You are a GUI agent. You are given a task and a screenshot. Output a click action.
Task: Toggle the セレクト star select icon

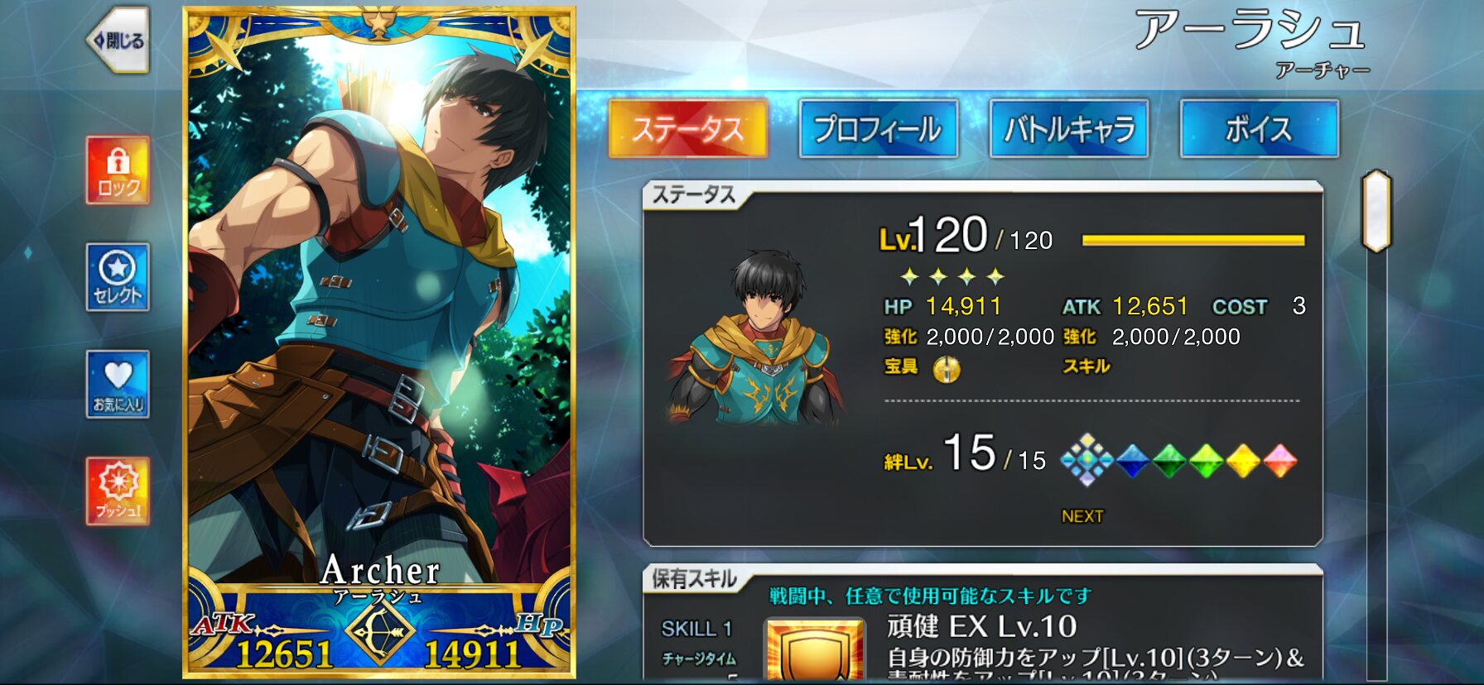[x=118, y=277]
